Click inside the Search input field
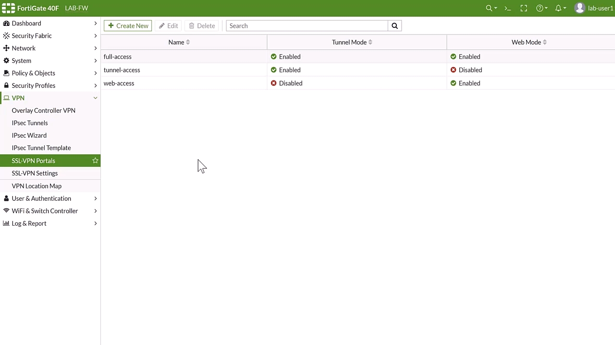Viewport: 615px width, 345px height. pos(307,26)
